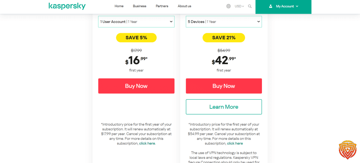Screen dimensions: 360x163
Task: Click the Kaspersky logo
Action: click(x=67, y=6)
